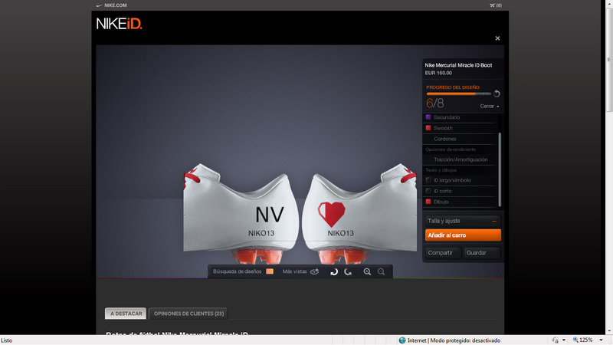Open Más vistas eye icon
This screenshot has width=613, height=345.
click(x=314, y=271)
